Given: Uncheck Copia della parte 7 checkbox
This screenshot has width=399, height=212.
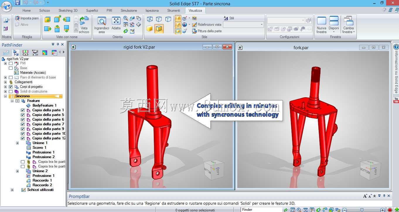Looking at the screenshot, I should coord(23,124).
